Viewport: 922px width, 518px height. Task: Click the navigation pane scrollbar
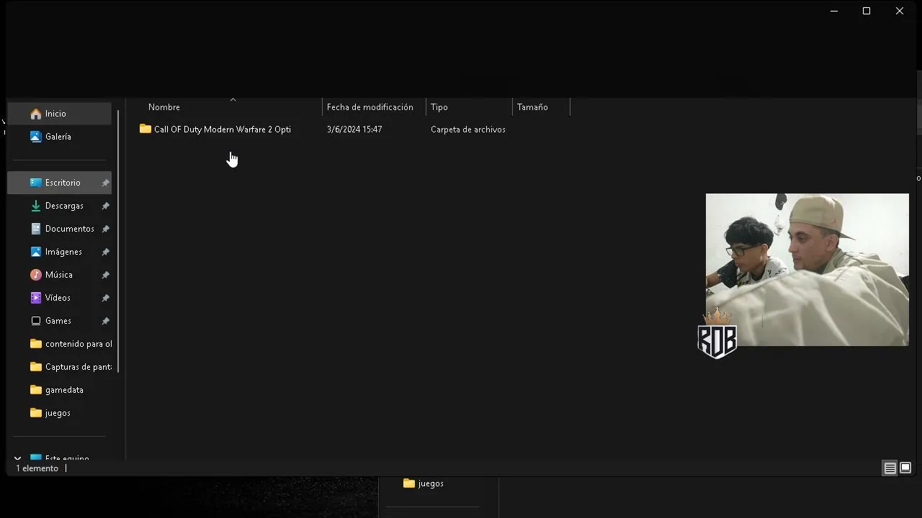(x=118, y=241)
